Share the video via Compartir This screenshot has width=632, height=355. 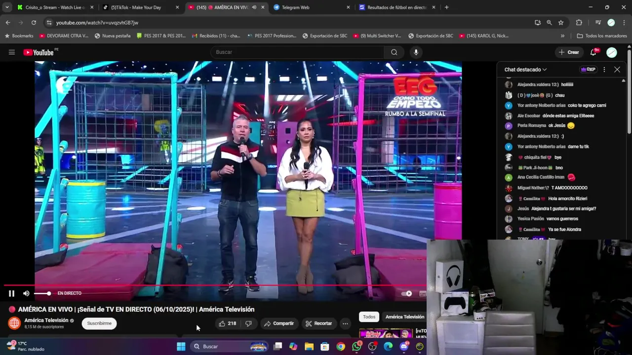coord(279,323)
